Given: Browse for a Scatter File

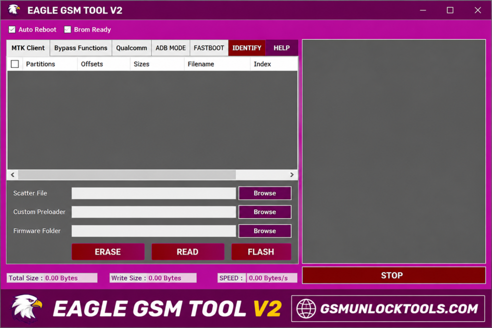Looking at the screenshot, I should pyautogui.click(x=265, y=193).
